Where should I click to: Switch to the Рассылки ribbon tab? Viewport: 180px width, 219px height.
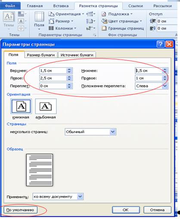tap(162, 6)
